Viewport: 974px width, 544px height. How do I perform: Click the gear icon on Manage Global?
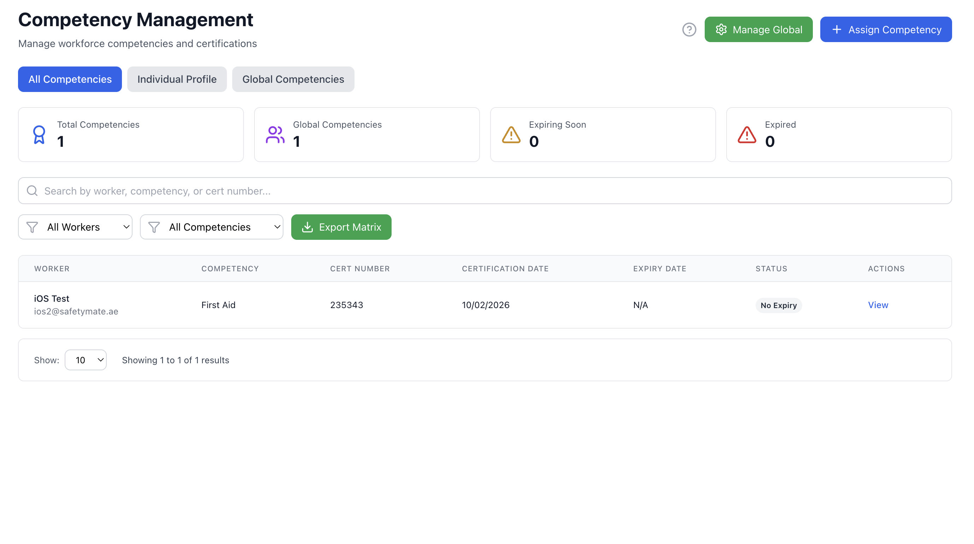pos(721,29)
